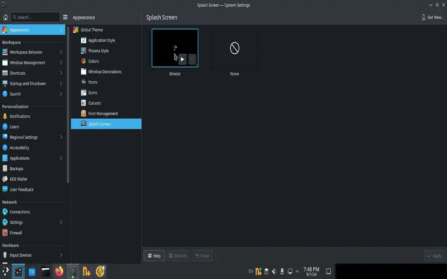The image size is (447, 279).
Task: Click the Apply button
Action: pos(434,256)
